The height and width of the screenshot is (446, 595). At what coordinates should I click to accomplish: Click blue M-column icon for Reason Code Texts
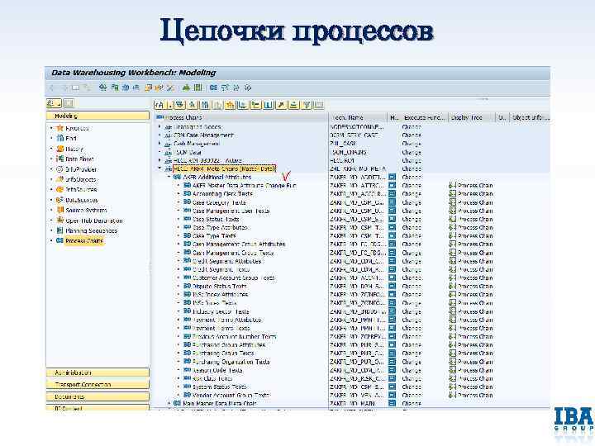click(392, 370)
